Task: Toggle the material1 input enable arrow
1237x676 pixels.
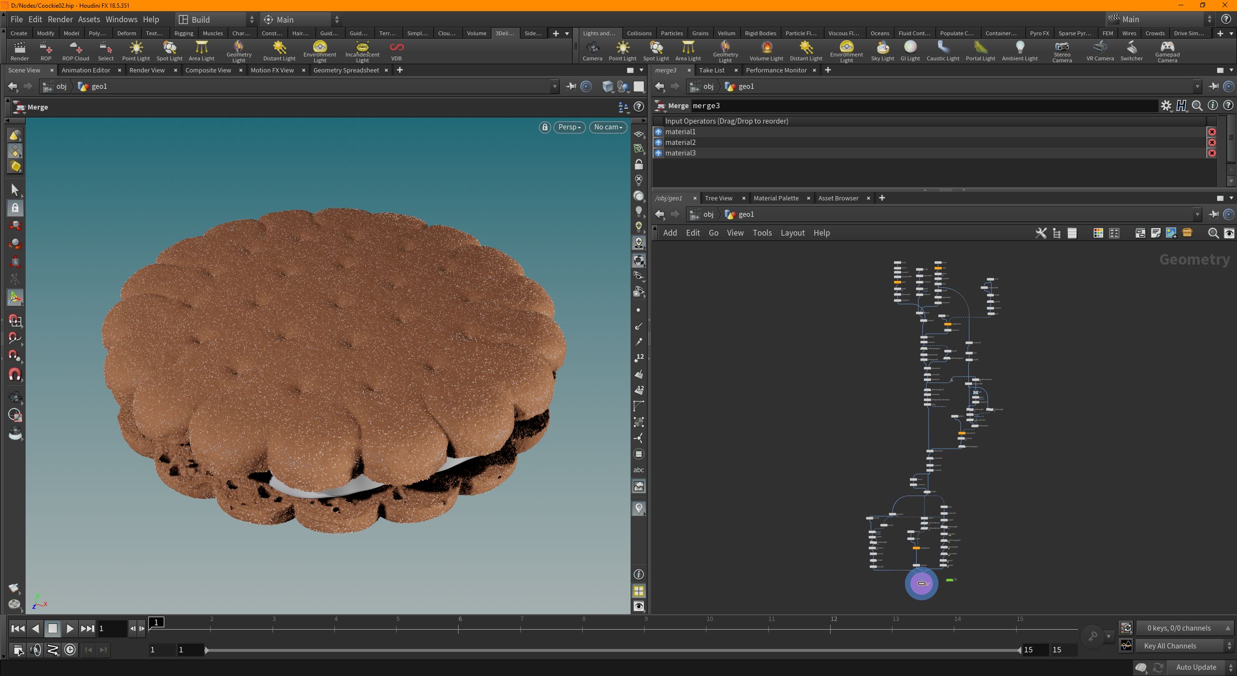Action: [658, 132]
